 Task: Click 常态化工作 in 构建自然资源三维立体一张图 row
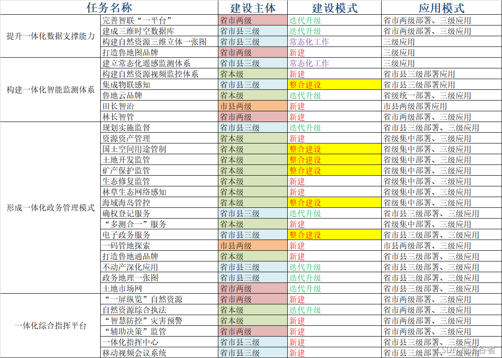point(334,42)
